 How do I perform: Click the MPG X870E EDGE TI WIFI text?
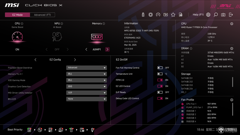click(142, 31)
